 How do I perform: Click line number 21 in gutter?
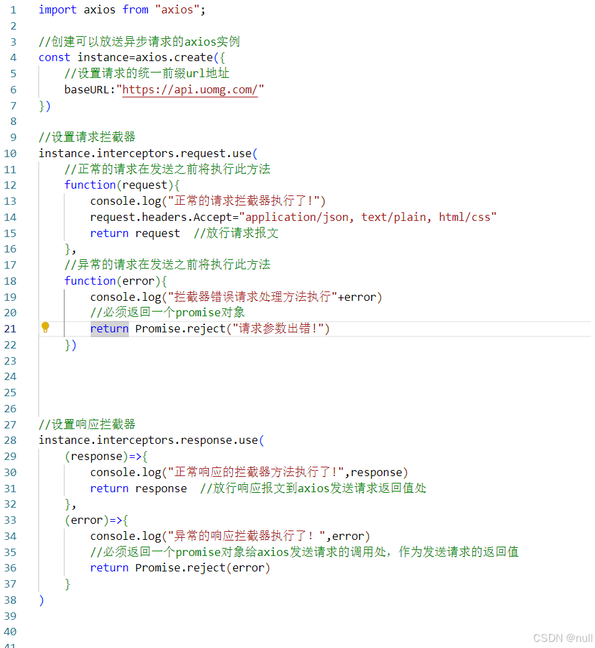(10, 329)
